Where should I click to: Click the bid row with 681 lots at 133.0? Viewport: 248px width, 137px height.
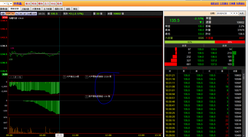click(x=184, y=64)
